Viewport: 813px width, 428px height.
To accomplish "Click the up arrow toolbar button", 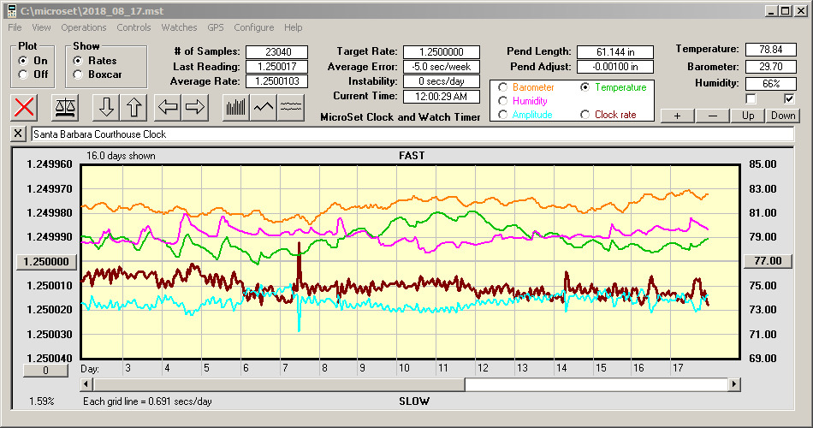I will click(x=134, y=107).
